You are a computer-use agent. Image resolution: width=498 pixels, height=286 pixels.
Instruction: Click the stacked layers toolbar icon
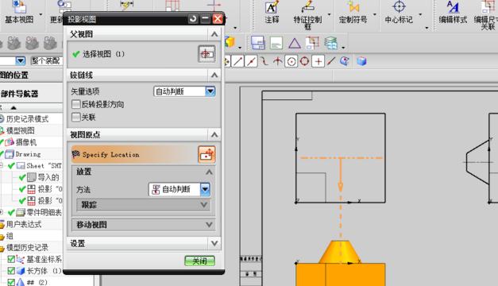(x=330, y=43)
